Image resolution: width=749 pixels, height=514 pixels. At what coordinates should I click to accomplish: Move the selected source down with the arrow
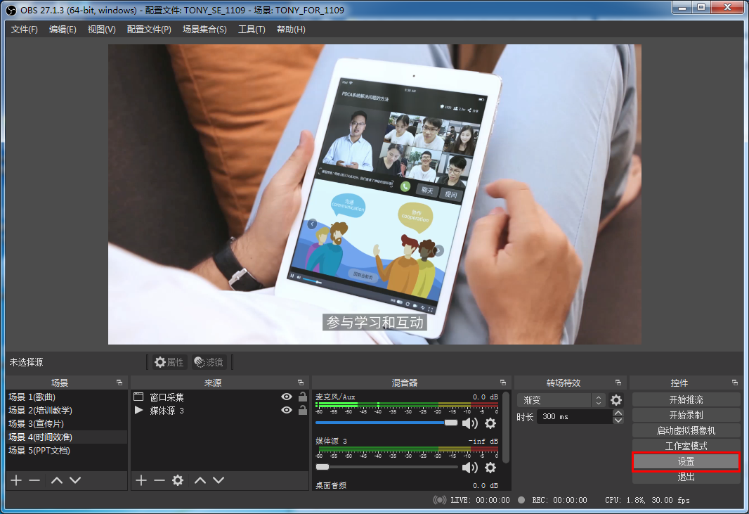(x=219, y=480)
